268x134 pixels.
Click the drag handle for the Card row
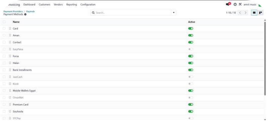tap(10, 29)
